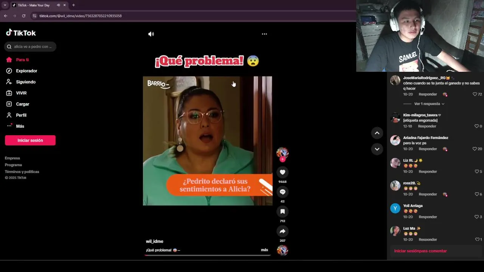Share the video with the arrow icon
The height and width of the screenshot is (272, 484).
click(x=282, y=231)
